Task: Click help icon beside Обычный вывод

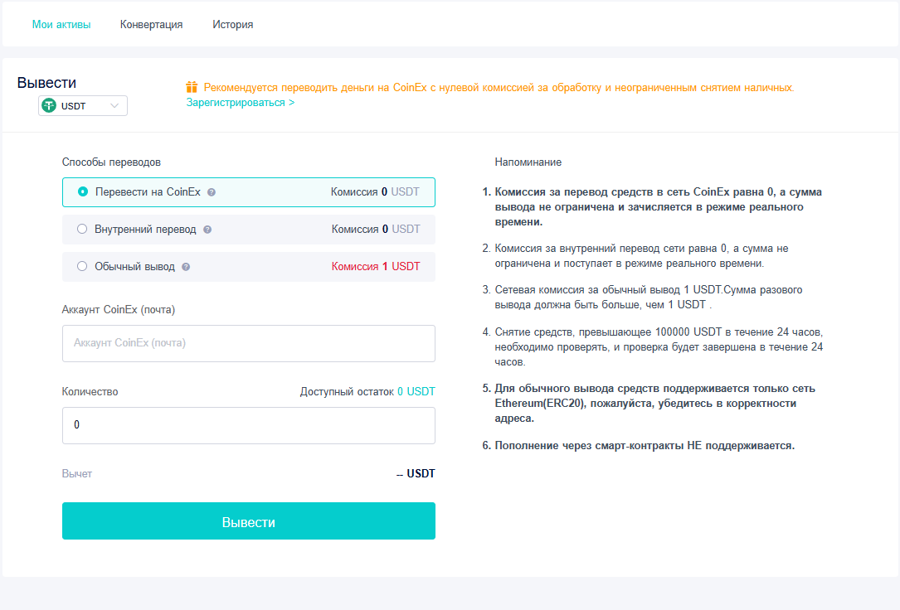Action: click(186, 267)
